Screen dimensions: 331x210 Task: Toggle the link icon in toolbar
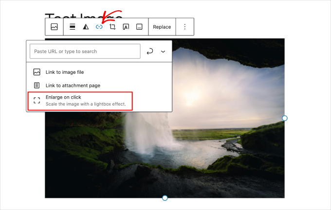[99, 27]
